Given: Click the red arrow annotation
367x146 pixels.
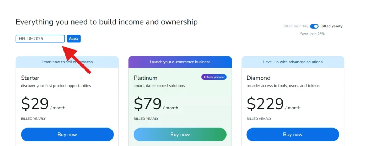Looking at the screenshot, I should (x=76, y=59).
